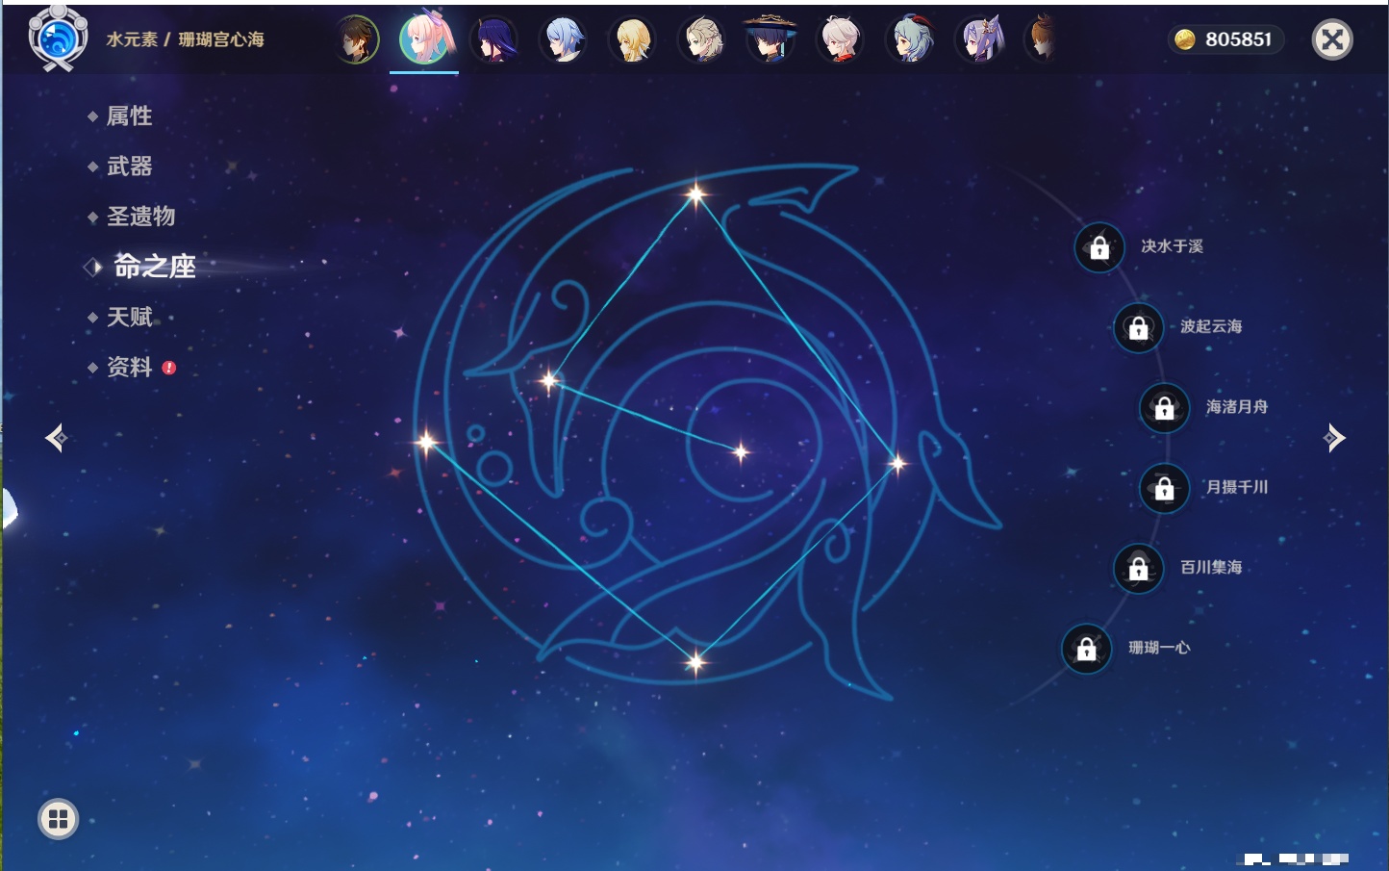The height and width of the screenshot is (871, 1389).
Task: Click the rightmost star in the constellation
Action: pos(897,464)
